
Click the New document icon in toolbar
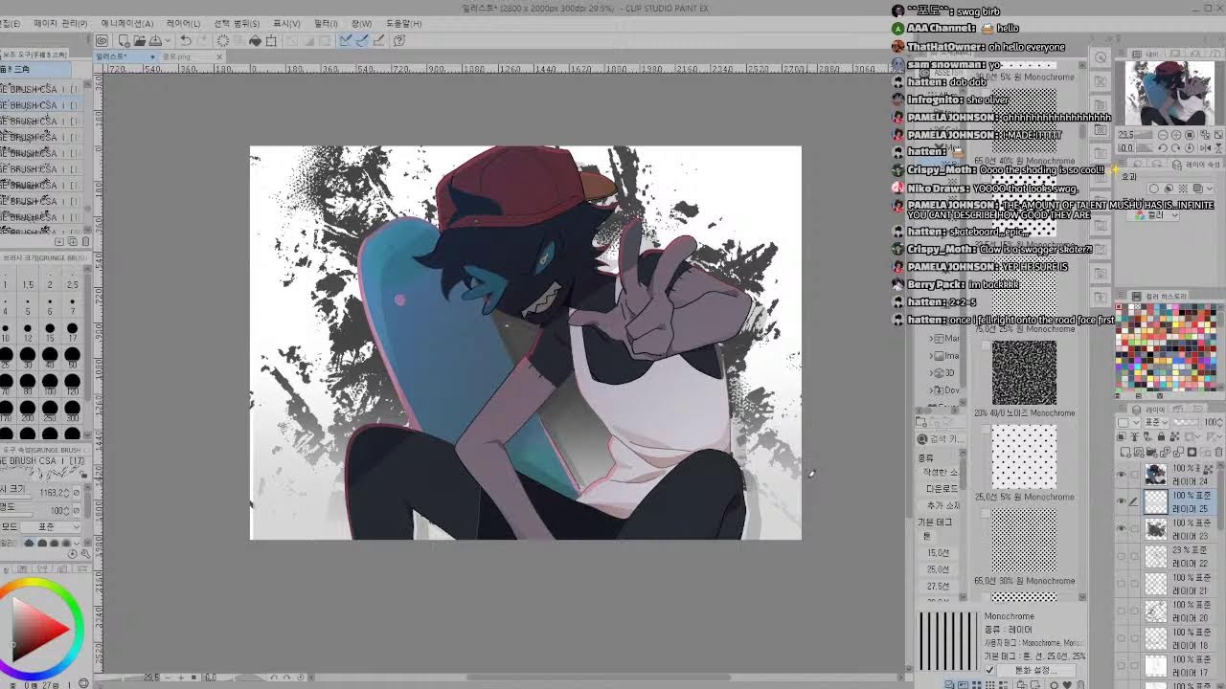[x=124, y=41]
